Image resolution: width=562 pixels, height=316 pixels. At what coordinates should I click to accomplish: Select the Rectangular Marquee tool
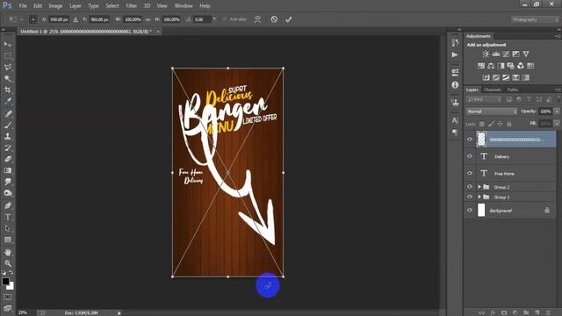[x=8, y=56]
